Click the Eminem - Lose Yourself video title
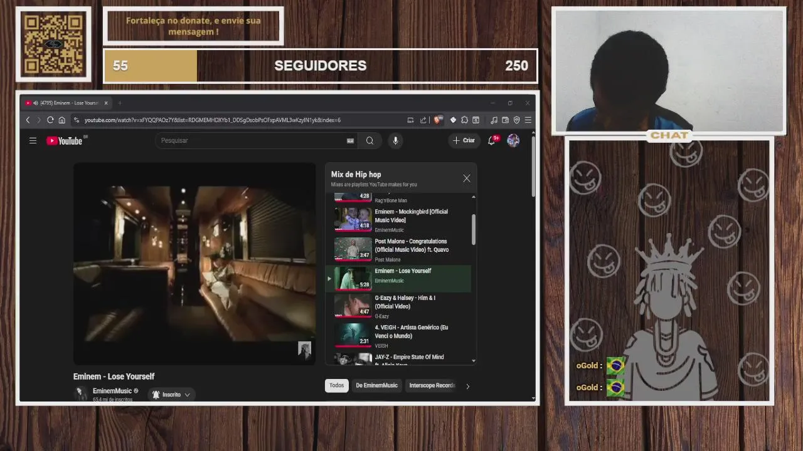The height and width of the screenshot is (451, 803). [114, 376]
